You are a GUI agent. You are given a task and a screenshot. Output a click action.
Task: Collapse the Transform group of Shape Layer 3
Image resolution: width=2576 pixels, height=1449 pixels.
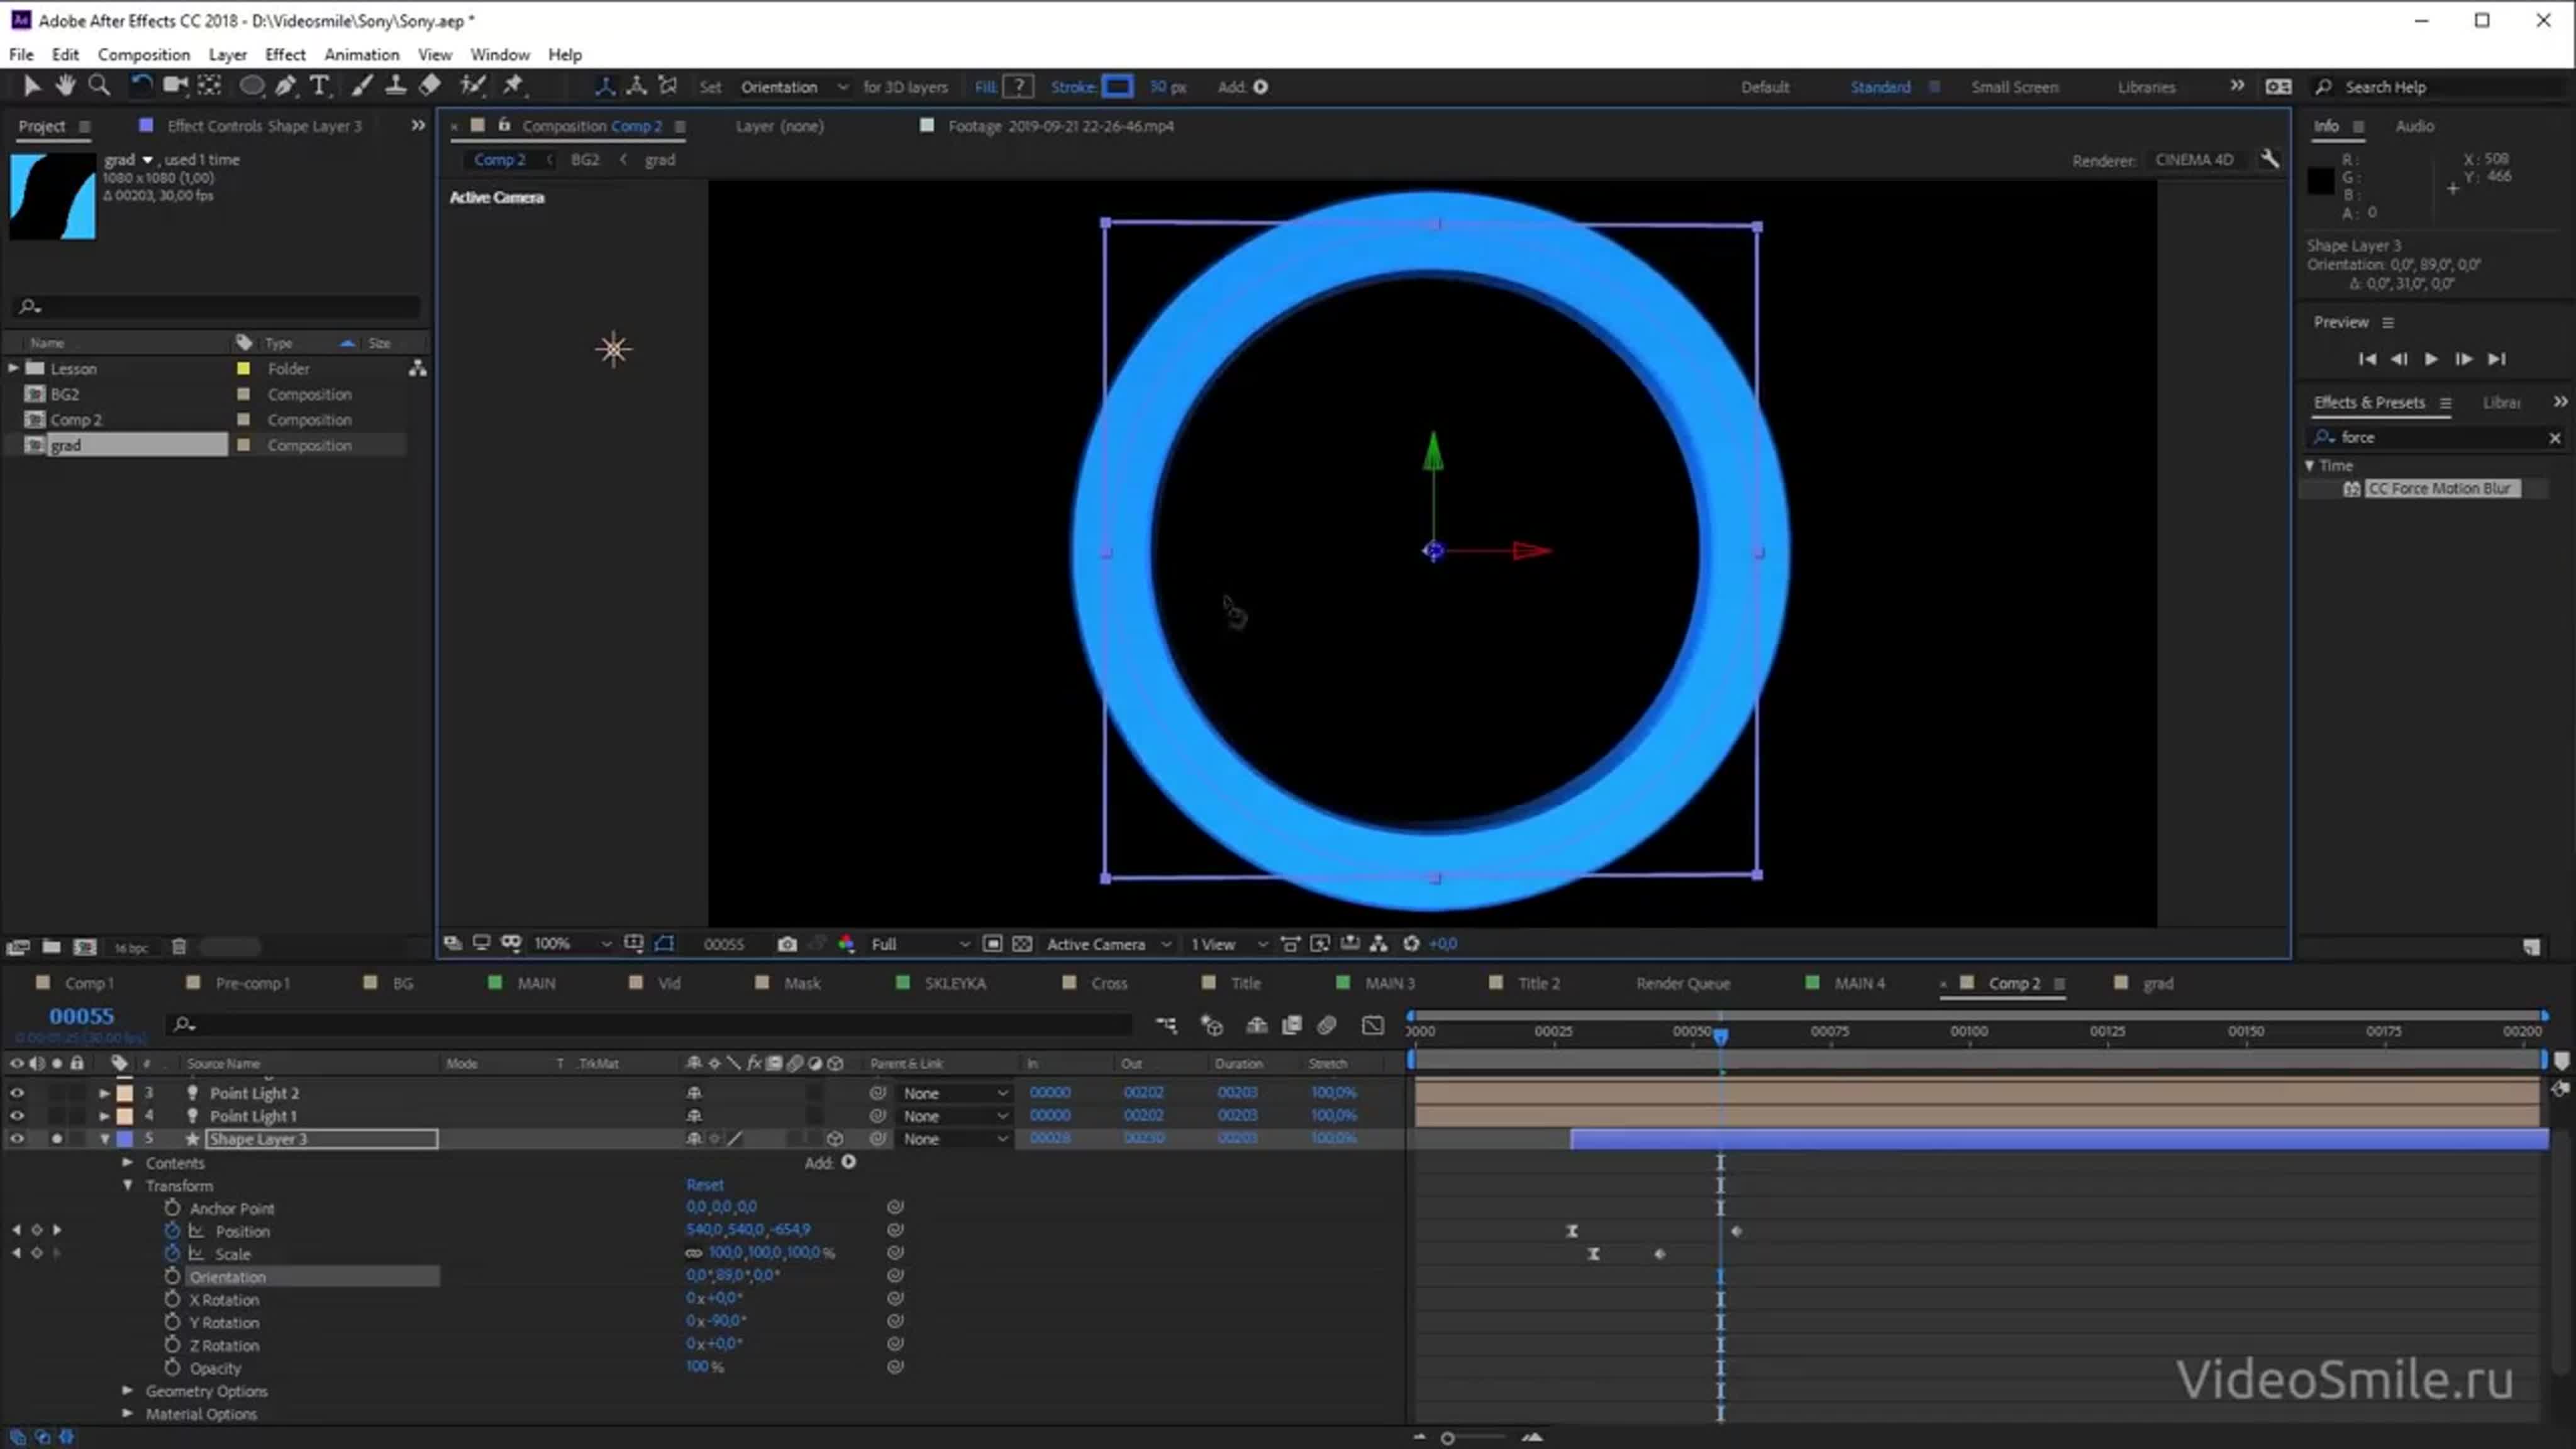coord(128,1185)
